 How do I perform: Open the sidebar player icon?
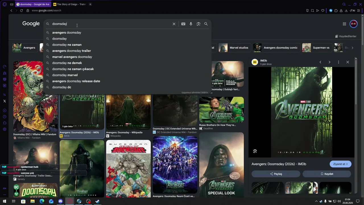point(5,110)
